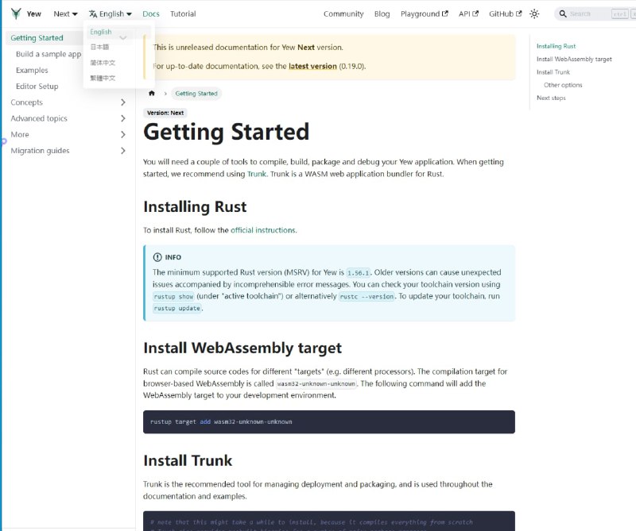Follow the official instructions link
Screen dimensions: 636x531
coord(264,229)
